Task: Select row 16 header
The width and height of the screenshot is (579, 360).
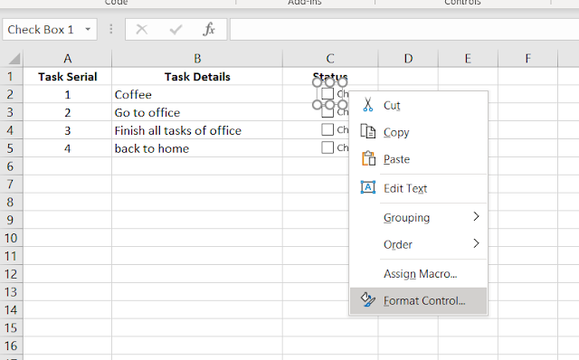Action: pyautogui.click(x=11, y=346)
